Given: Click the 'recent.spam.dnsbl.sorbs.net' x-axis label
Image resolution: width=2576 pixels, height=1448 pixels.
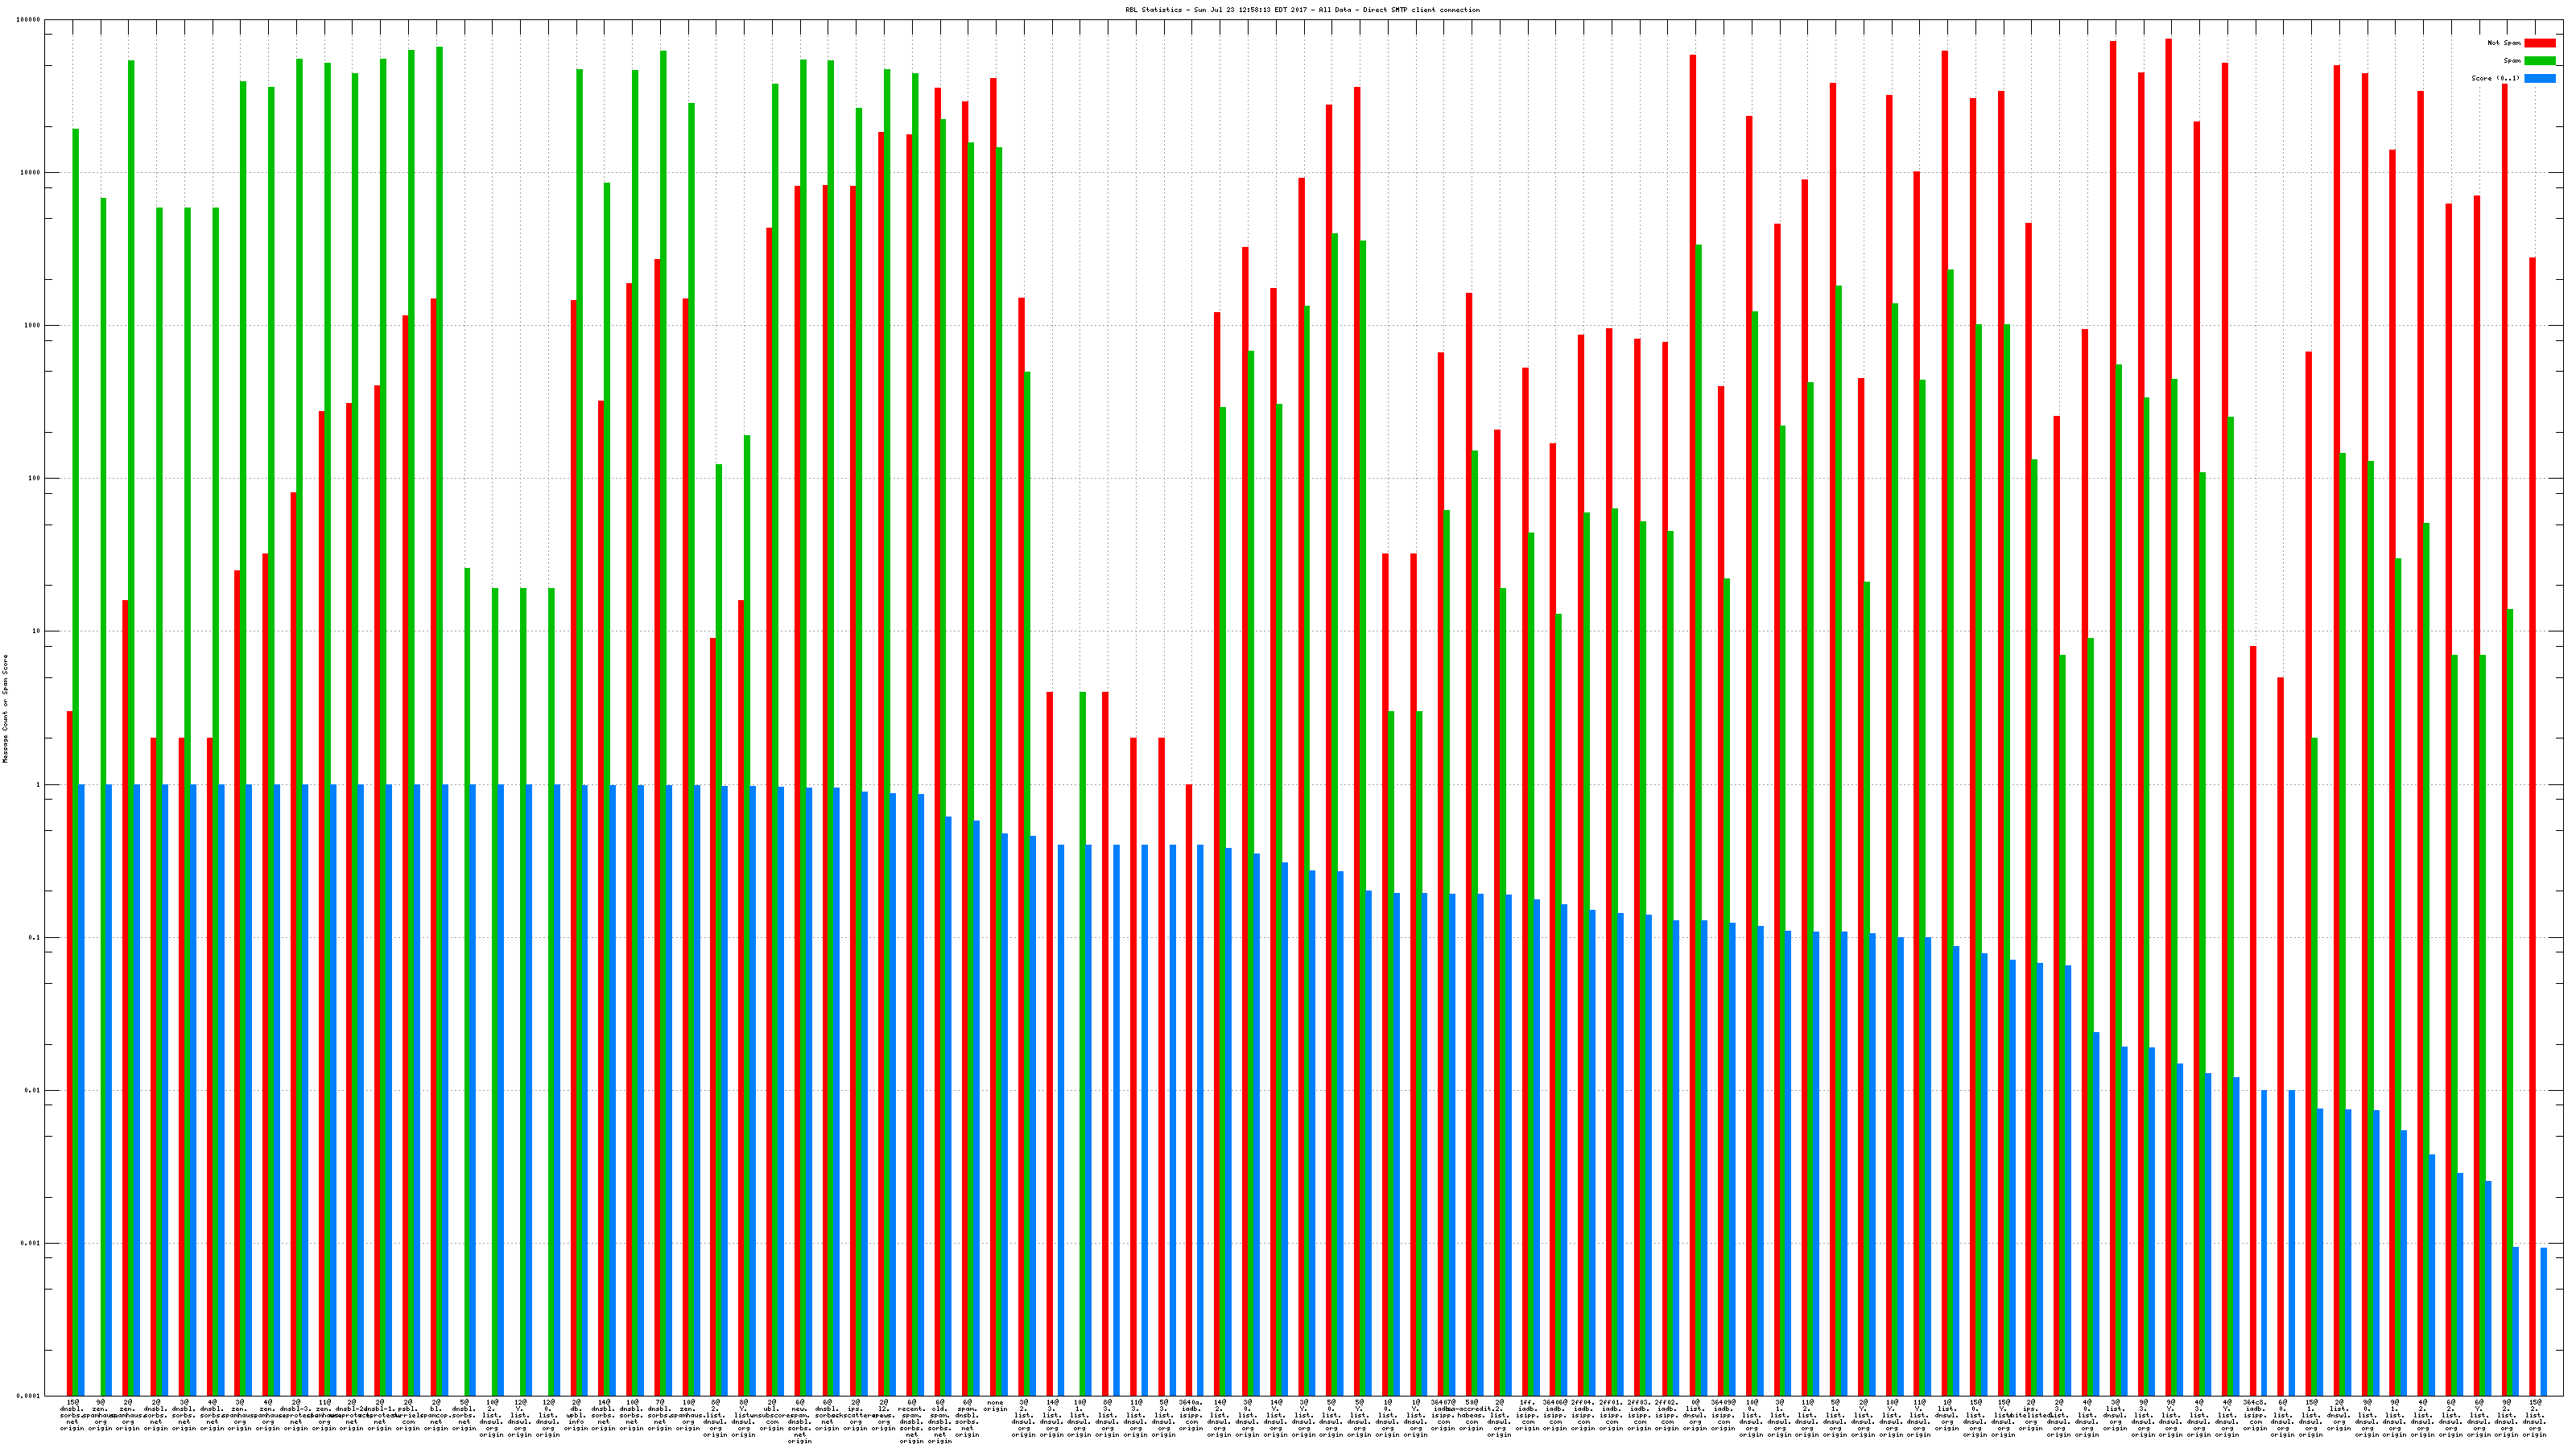Looking at the screenshot, I should (x=911, y=1421).
